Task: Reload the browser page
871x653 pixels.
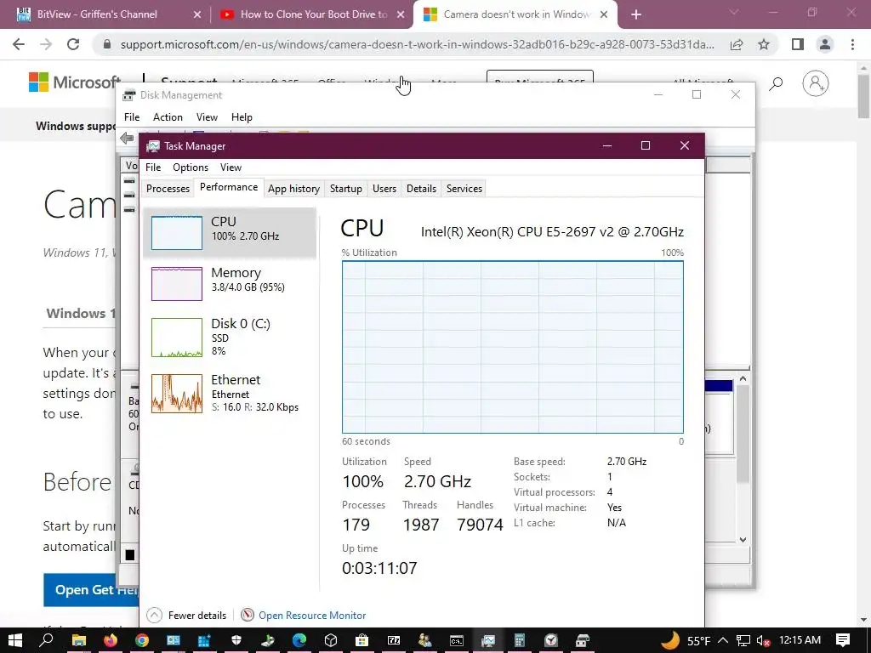Action: click(x=73, y=44)
